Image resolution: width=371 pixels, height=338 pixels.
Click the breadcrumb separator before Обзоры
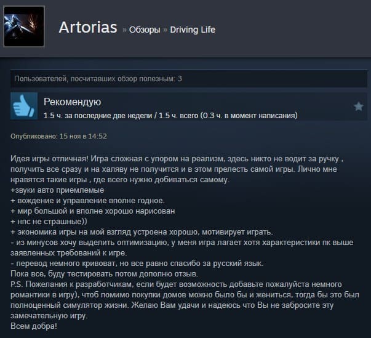[124, 30]
